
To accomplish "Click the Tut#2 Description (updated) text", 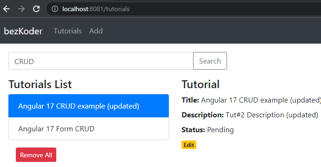I will pyautogui.click(x=272, y=115).
